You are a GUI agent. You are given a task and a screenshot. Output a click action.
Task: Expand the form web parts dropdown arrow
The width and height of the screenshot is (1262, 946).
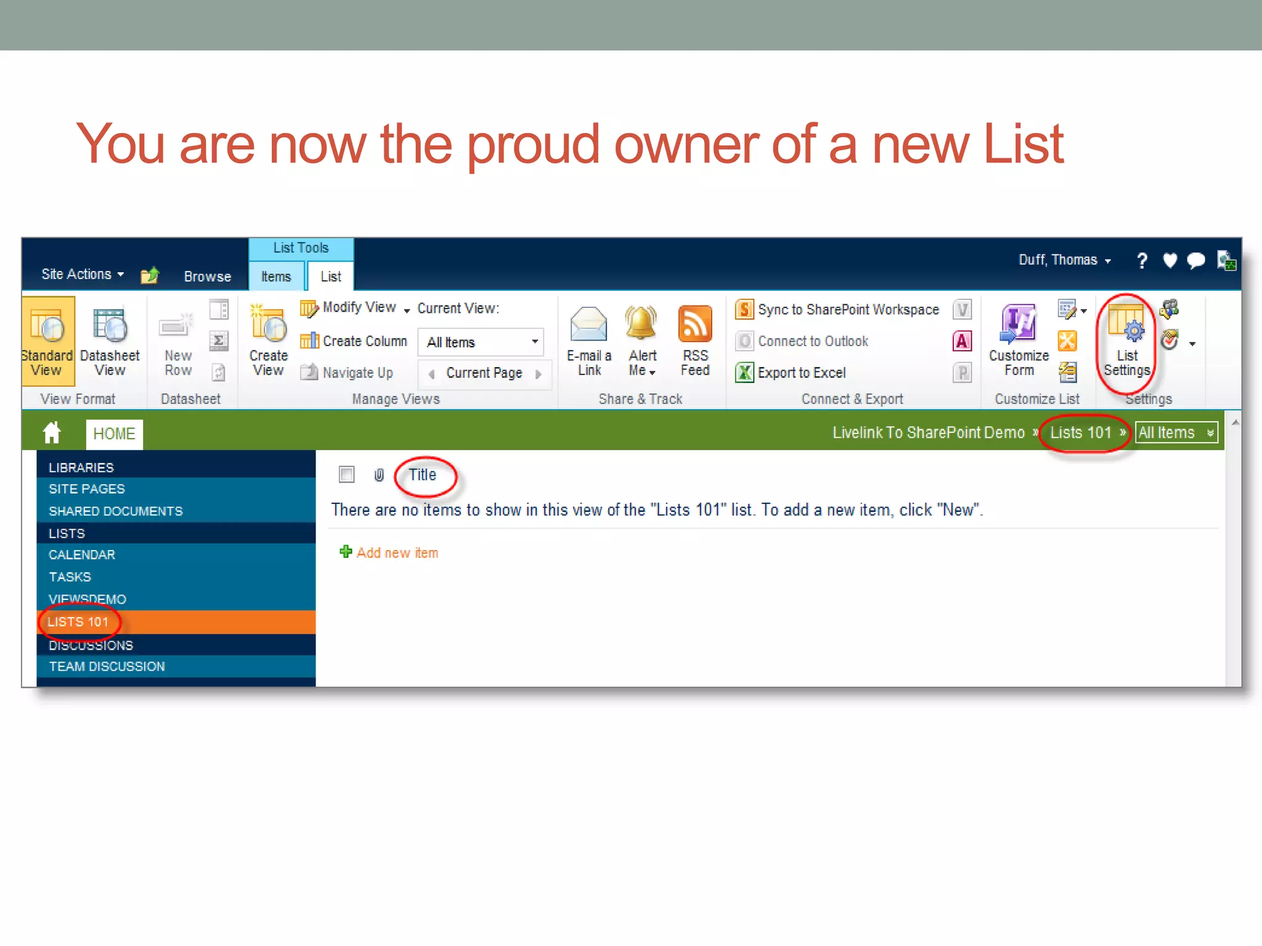(x=1083, y=310)
